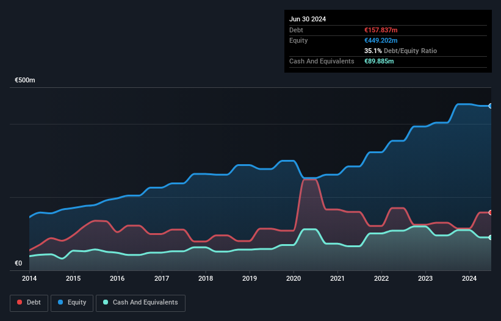The image size is (501, 321).
Task: Click Cash And Equivalents label in tooltip
Action: [322, 61]
